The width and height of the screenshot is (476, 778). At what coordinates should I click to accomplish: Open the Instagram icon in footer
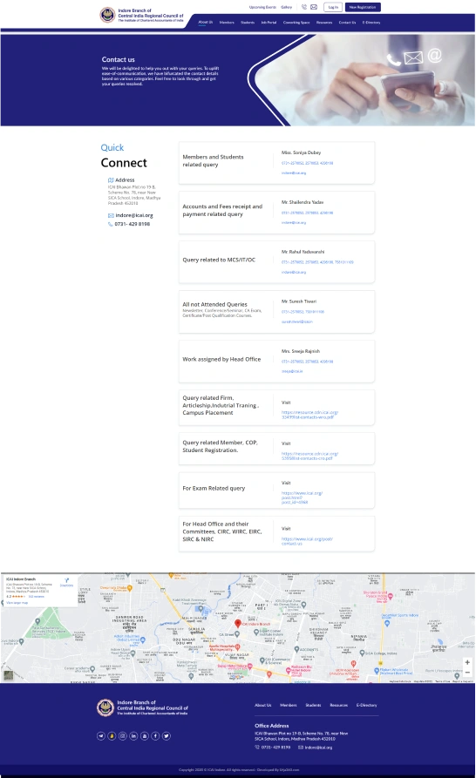coord(123,736)
